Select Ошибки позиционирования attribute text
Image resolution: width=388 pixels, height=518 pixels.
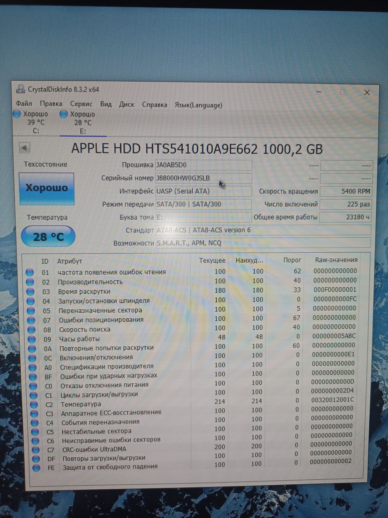pyautogui.click(x=101, y=320)
